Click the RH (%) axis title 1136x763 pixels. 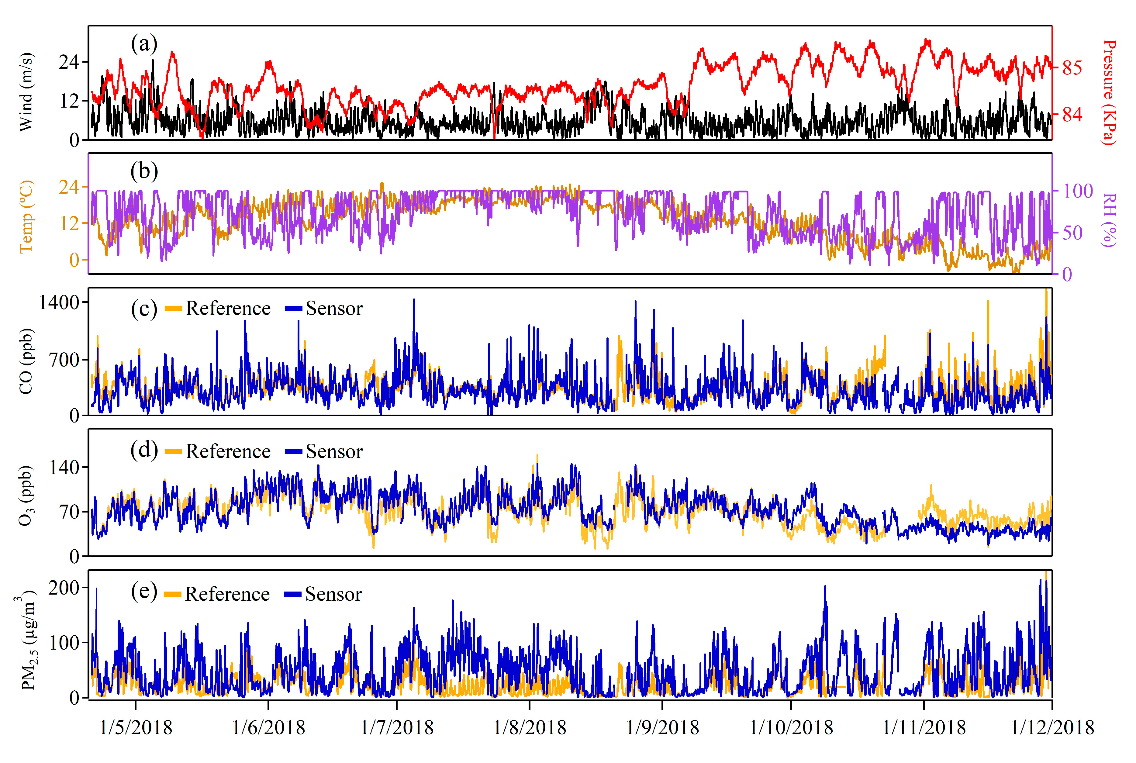coord(1109,219)
